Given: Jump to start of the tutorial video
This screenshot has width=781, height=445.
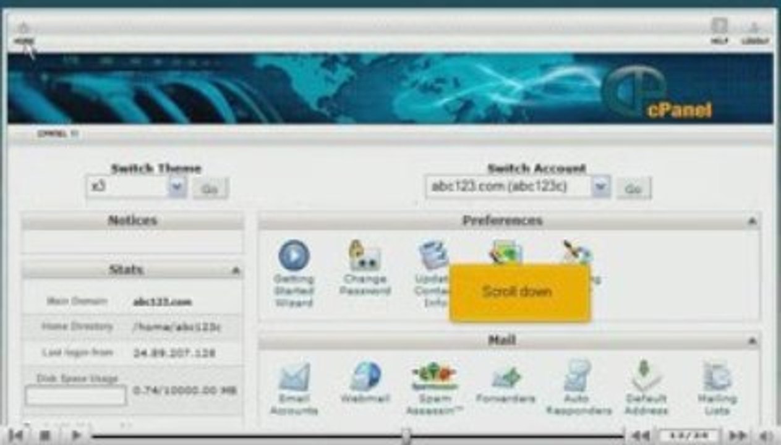Looking at the screenshot, I should click(x=15, y=436).
